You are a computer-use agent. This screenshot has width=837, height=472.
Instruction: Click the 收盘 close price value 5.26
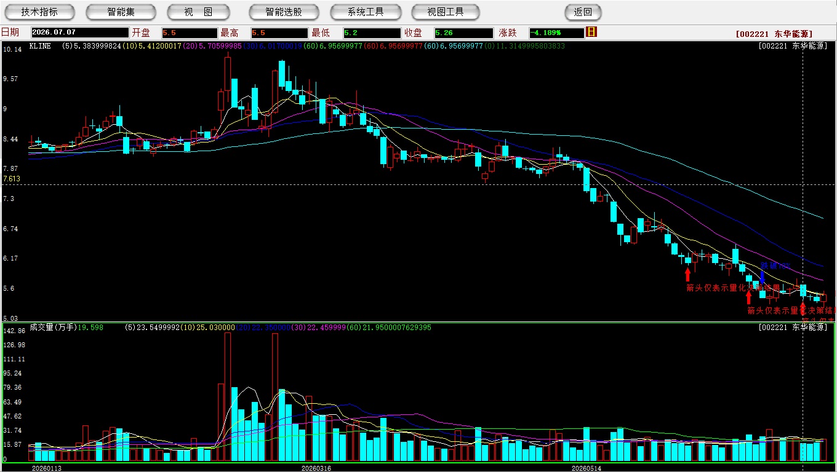tap(463, 33)
